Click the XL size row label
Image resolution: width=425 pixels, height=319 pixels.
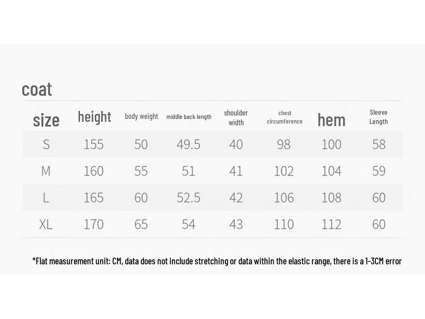pyautogui.click(x=46, y=224)
